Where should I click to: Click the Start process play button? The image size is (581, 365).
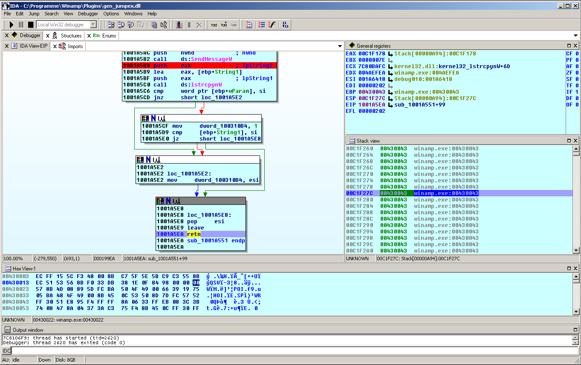tap(12, 25)
